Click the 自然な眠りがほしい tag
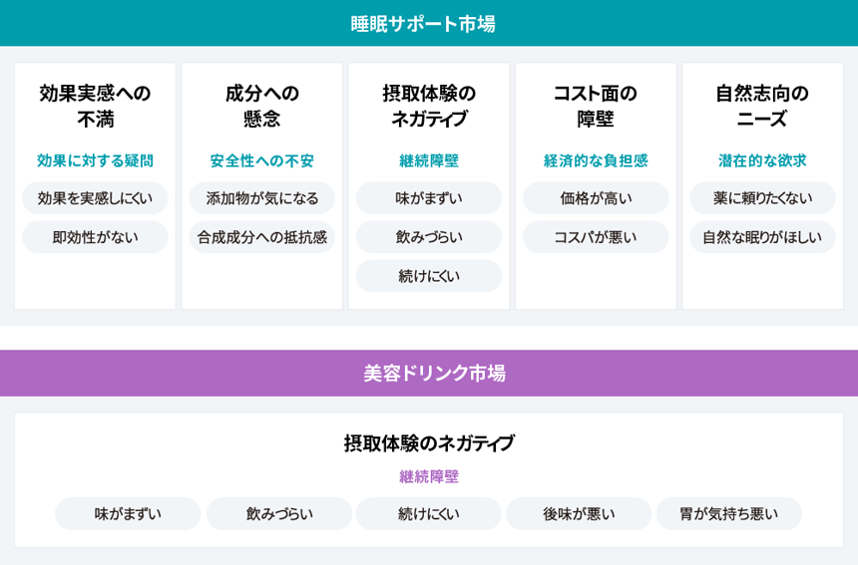The image size is (858, 565). point(762,237)
